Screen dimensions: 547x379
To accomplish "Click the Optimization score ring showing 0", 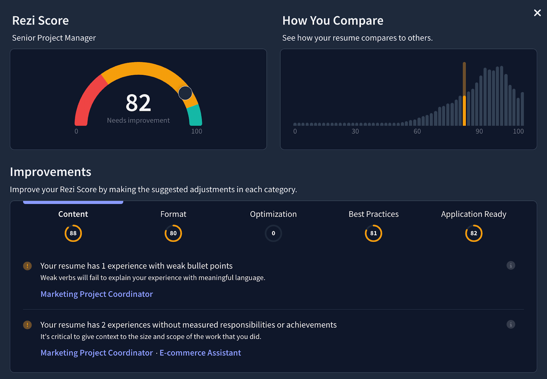I will (273, 233).
